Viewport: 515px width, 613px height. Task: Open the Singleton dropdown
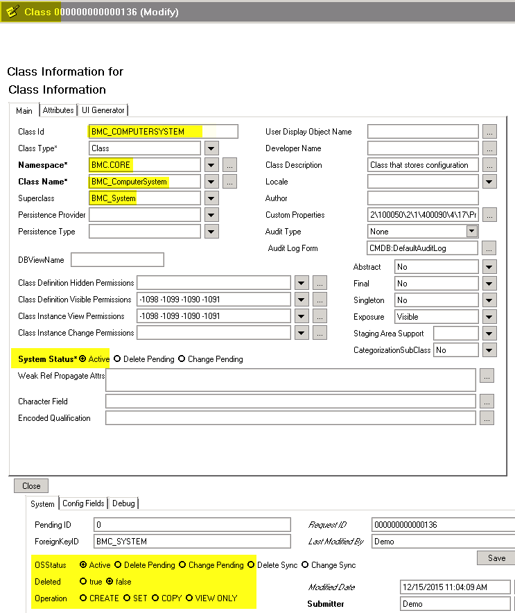tap(489, 300)
